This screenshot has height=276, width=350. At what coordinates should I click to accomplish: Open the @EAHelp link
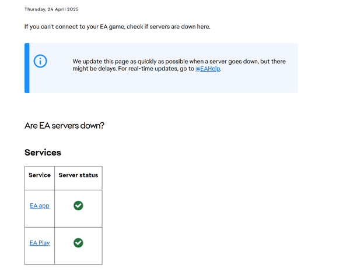click(208, 69)
